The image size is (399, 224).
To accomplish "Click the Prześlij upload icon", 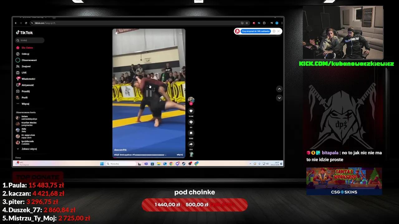I will pos(18,91).
